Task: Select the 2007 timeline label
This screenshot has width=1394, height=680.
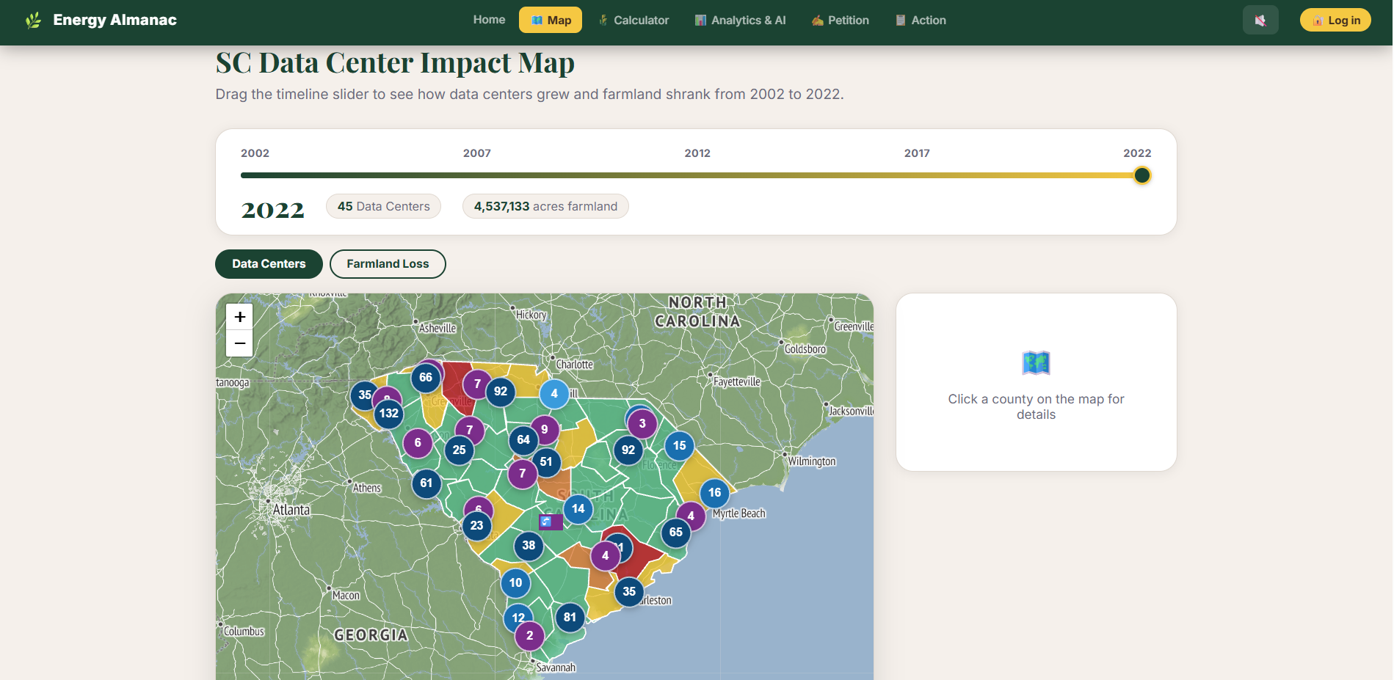Action: pyautogui.click(x=477, y=153)
